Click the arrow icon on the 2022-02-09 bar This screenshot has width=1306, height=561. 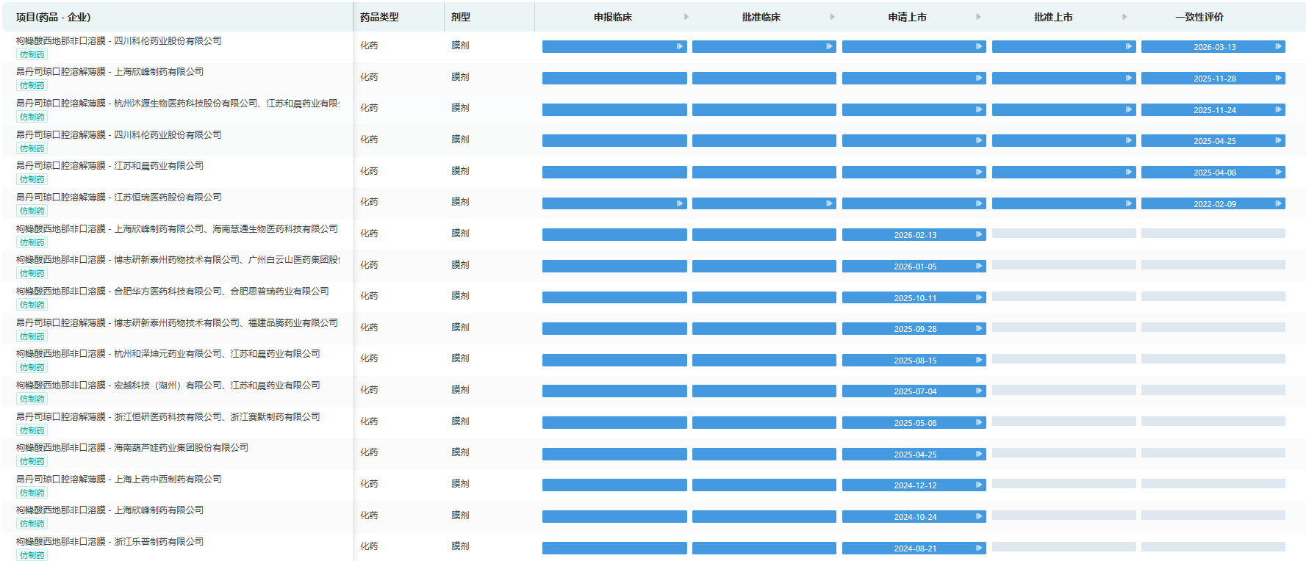pos(1278,203)
